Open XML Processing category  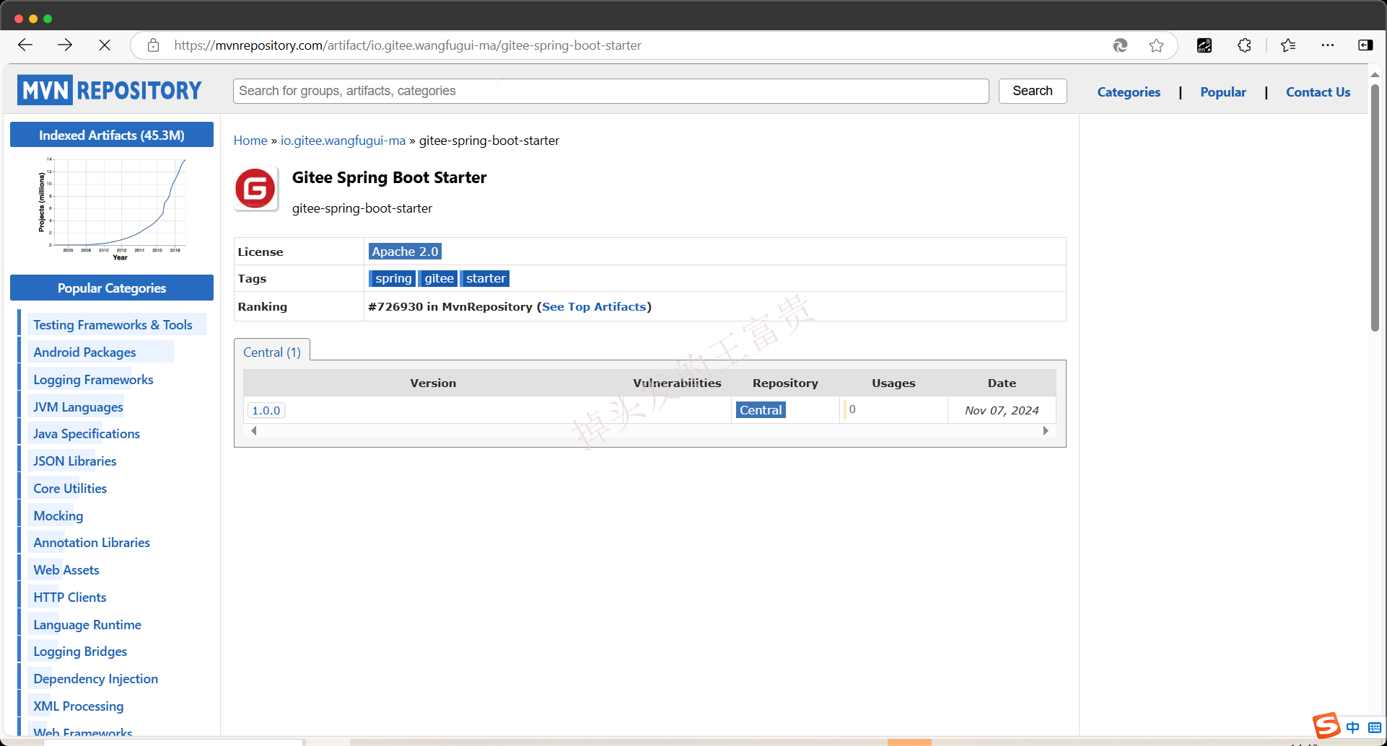pos(79,706)
